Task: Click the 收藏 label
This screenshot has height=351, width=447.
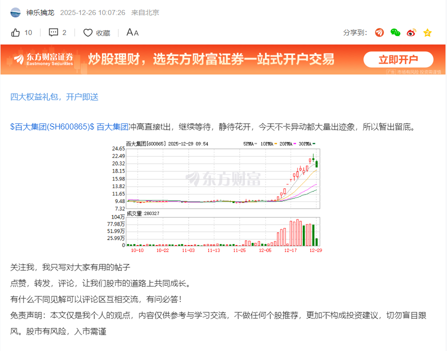Action: pos(103,33)
